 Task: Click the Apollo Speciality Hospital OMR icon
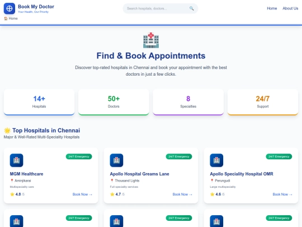coord(216,160)
